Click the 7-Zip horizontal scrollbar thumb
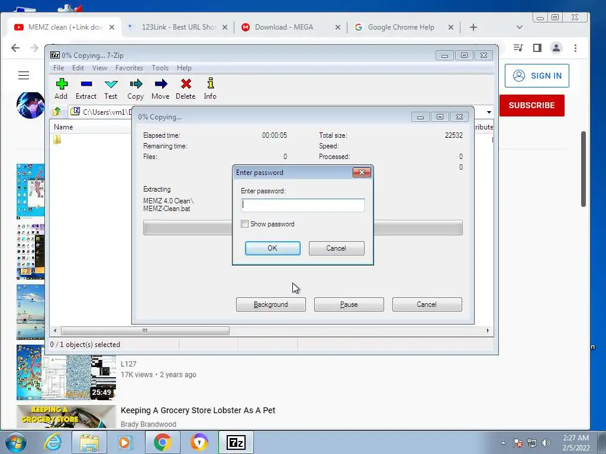606x454 pixels. click(x=145, y=331)
